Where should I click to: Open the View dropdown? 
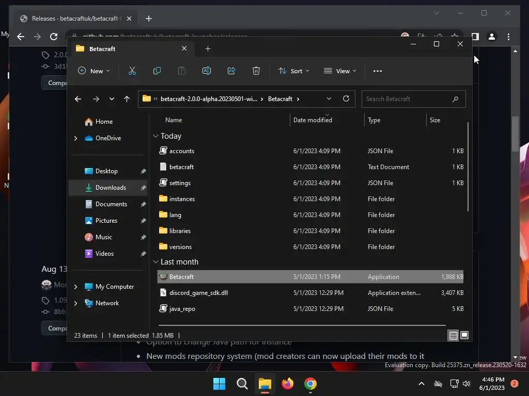(x=340, y=71)
